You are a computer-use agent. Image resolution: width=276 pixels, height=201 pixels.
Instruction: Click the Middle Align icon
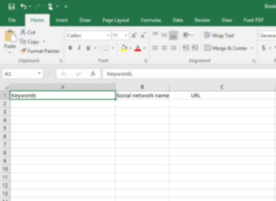point(164,35)
